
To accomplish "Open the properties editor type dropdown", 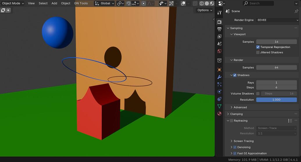I will tap(221, 3).
